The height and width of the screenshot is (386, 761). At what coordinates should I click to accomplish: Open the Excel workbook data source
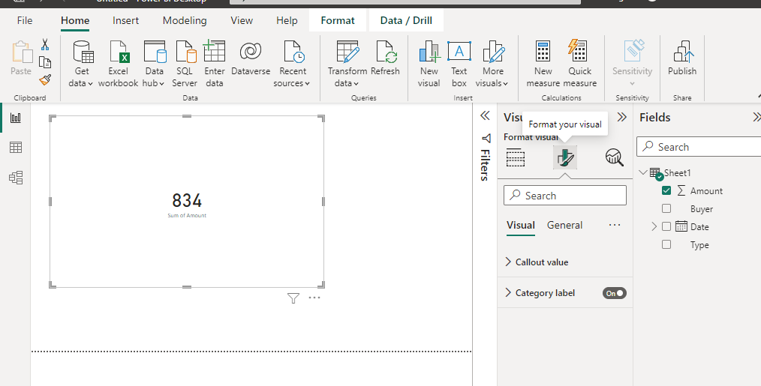click(119, 63)
